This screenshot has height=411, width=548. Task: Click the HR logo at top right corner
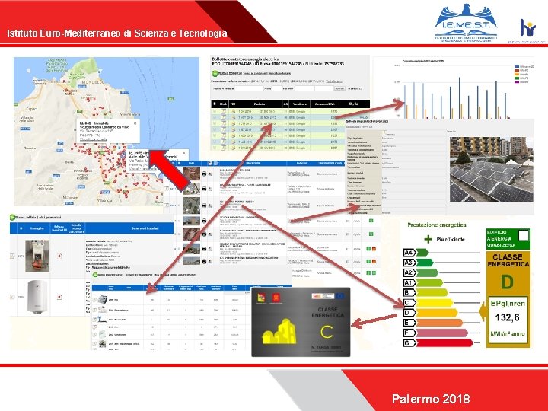[x=527, y=28]
